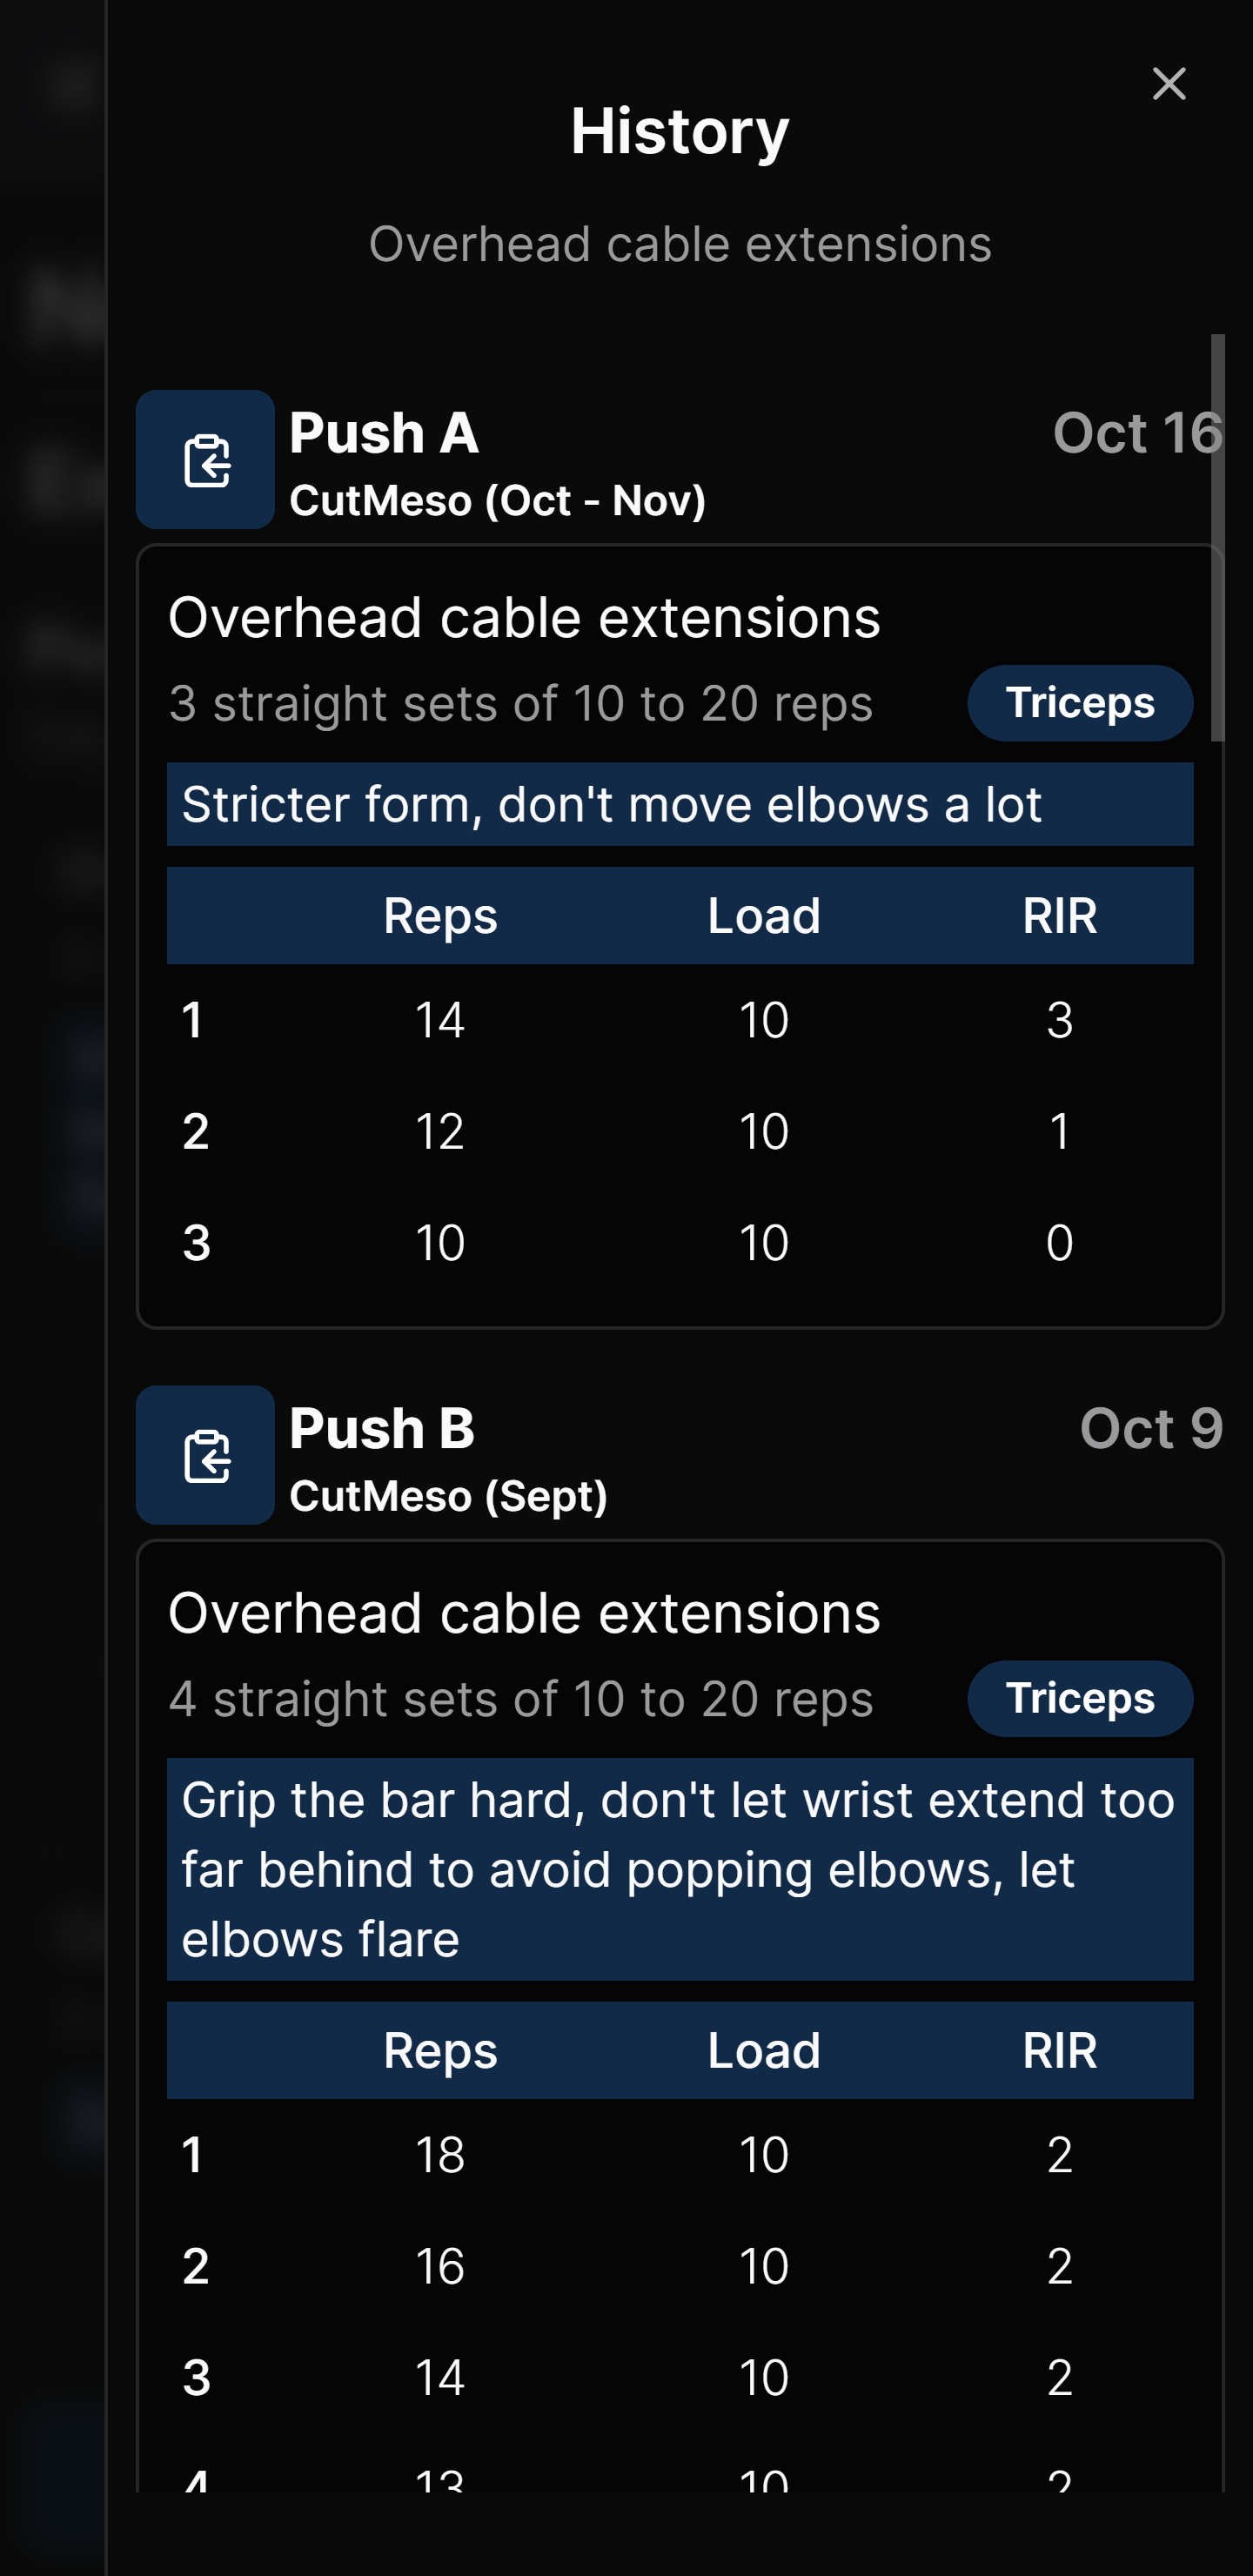Click RIR column header in Push B table
Viewport: 1253px width, 2576px height.
1059,2051
